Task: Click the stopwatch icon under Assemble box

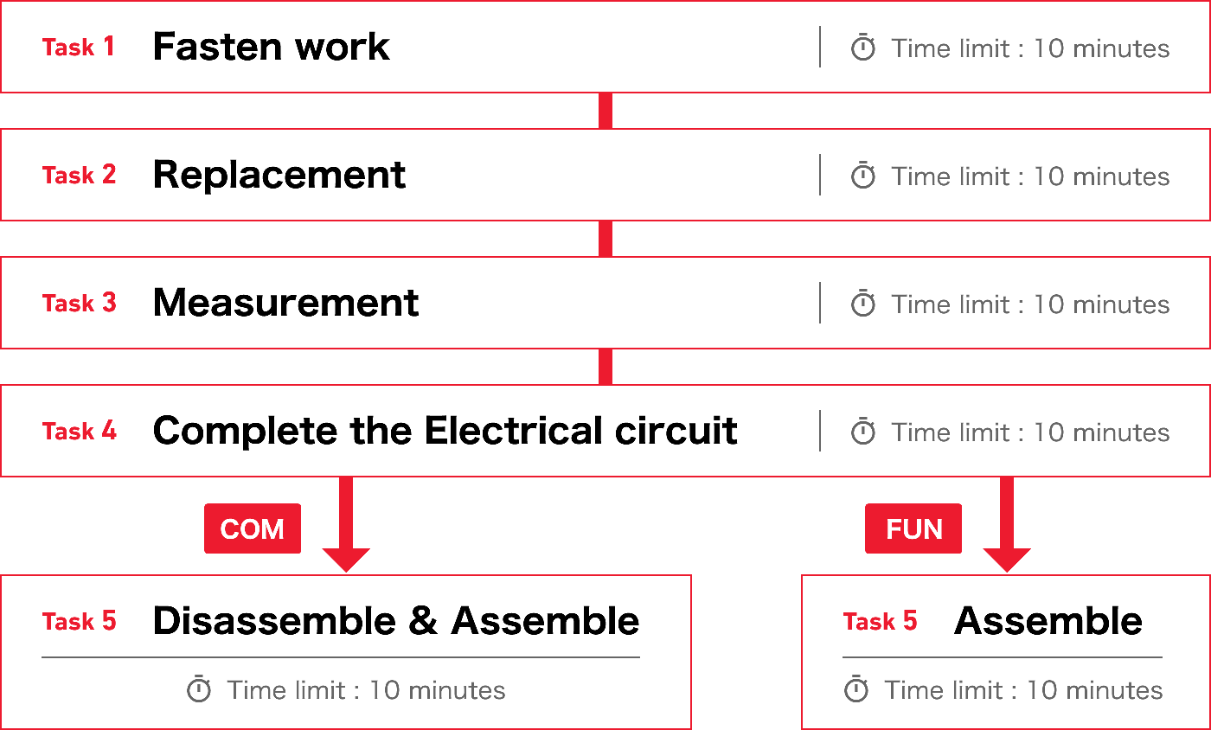Action: point(856,689)
